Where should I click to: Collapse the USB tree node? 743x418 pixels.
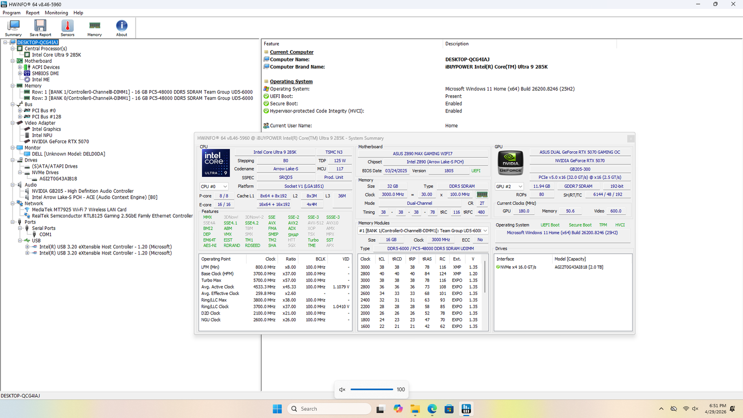pos(20,241)
